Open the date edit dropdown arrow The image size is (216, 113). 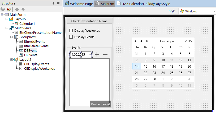(90, 54)
